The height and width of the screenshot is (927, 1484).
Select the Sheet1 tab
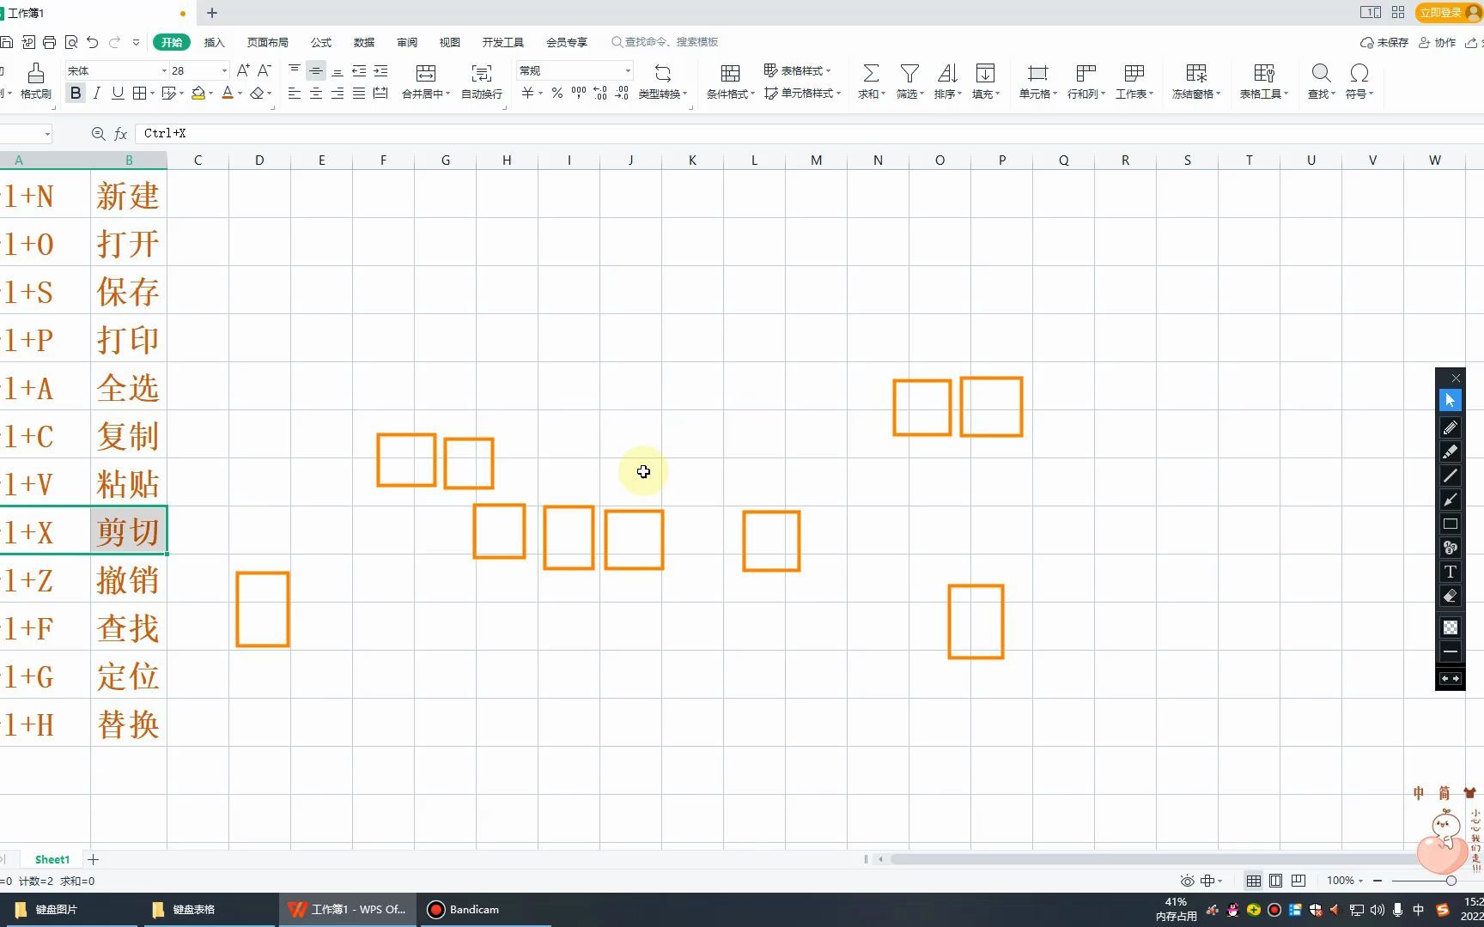52,859
